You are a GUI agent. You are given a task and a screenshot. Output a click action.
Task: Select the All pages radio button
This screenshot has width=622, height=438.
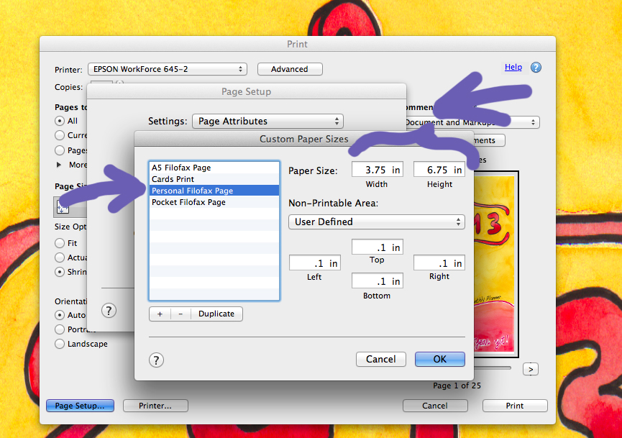(x=60, y=121)
